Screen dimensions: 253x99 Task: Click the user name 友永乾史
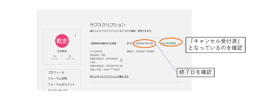pos(62,51)
